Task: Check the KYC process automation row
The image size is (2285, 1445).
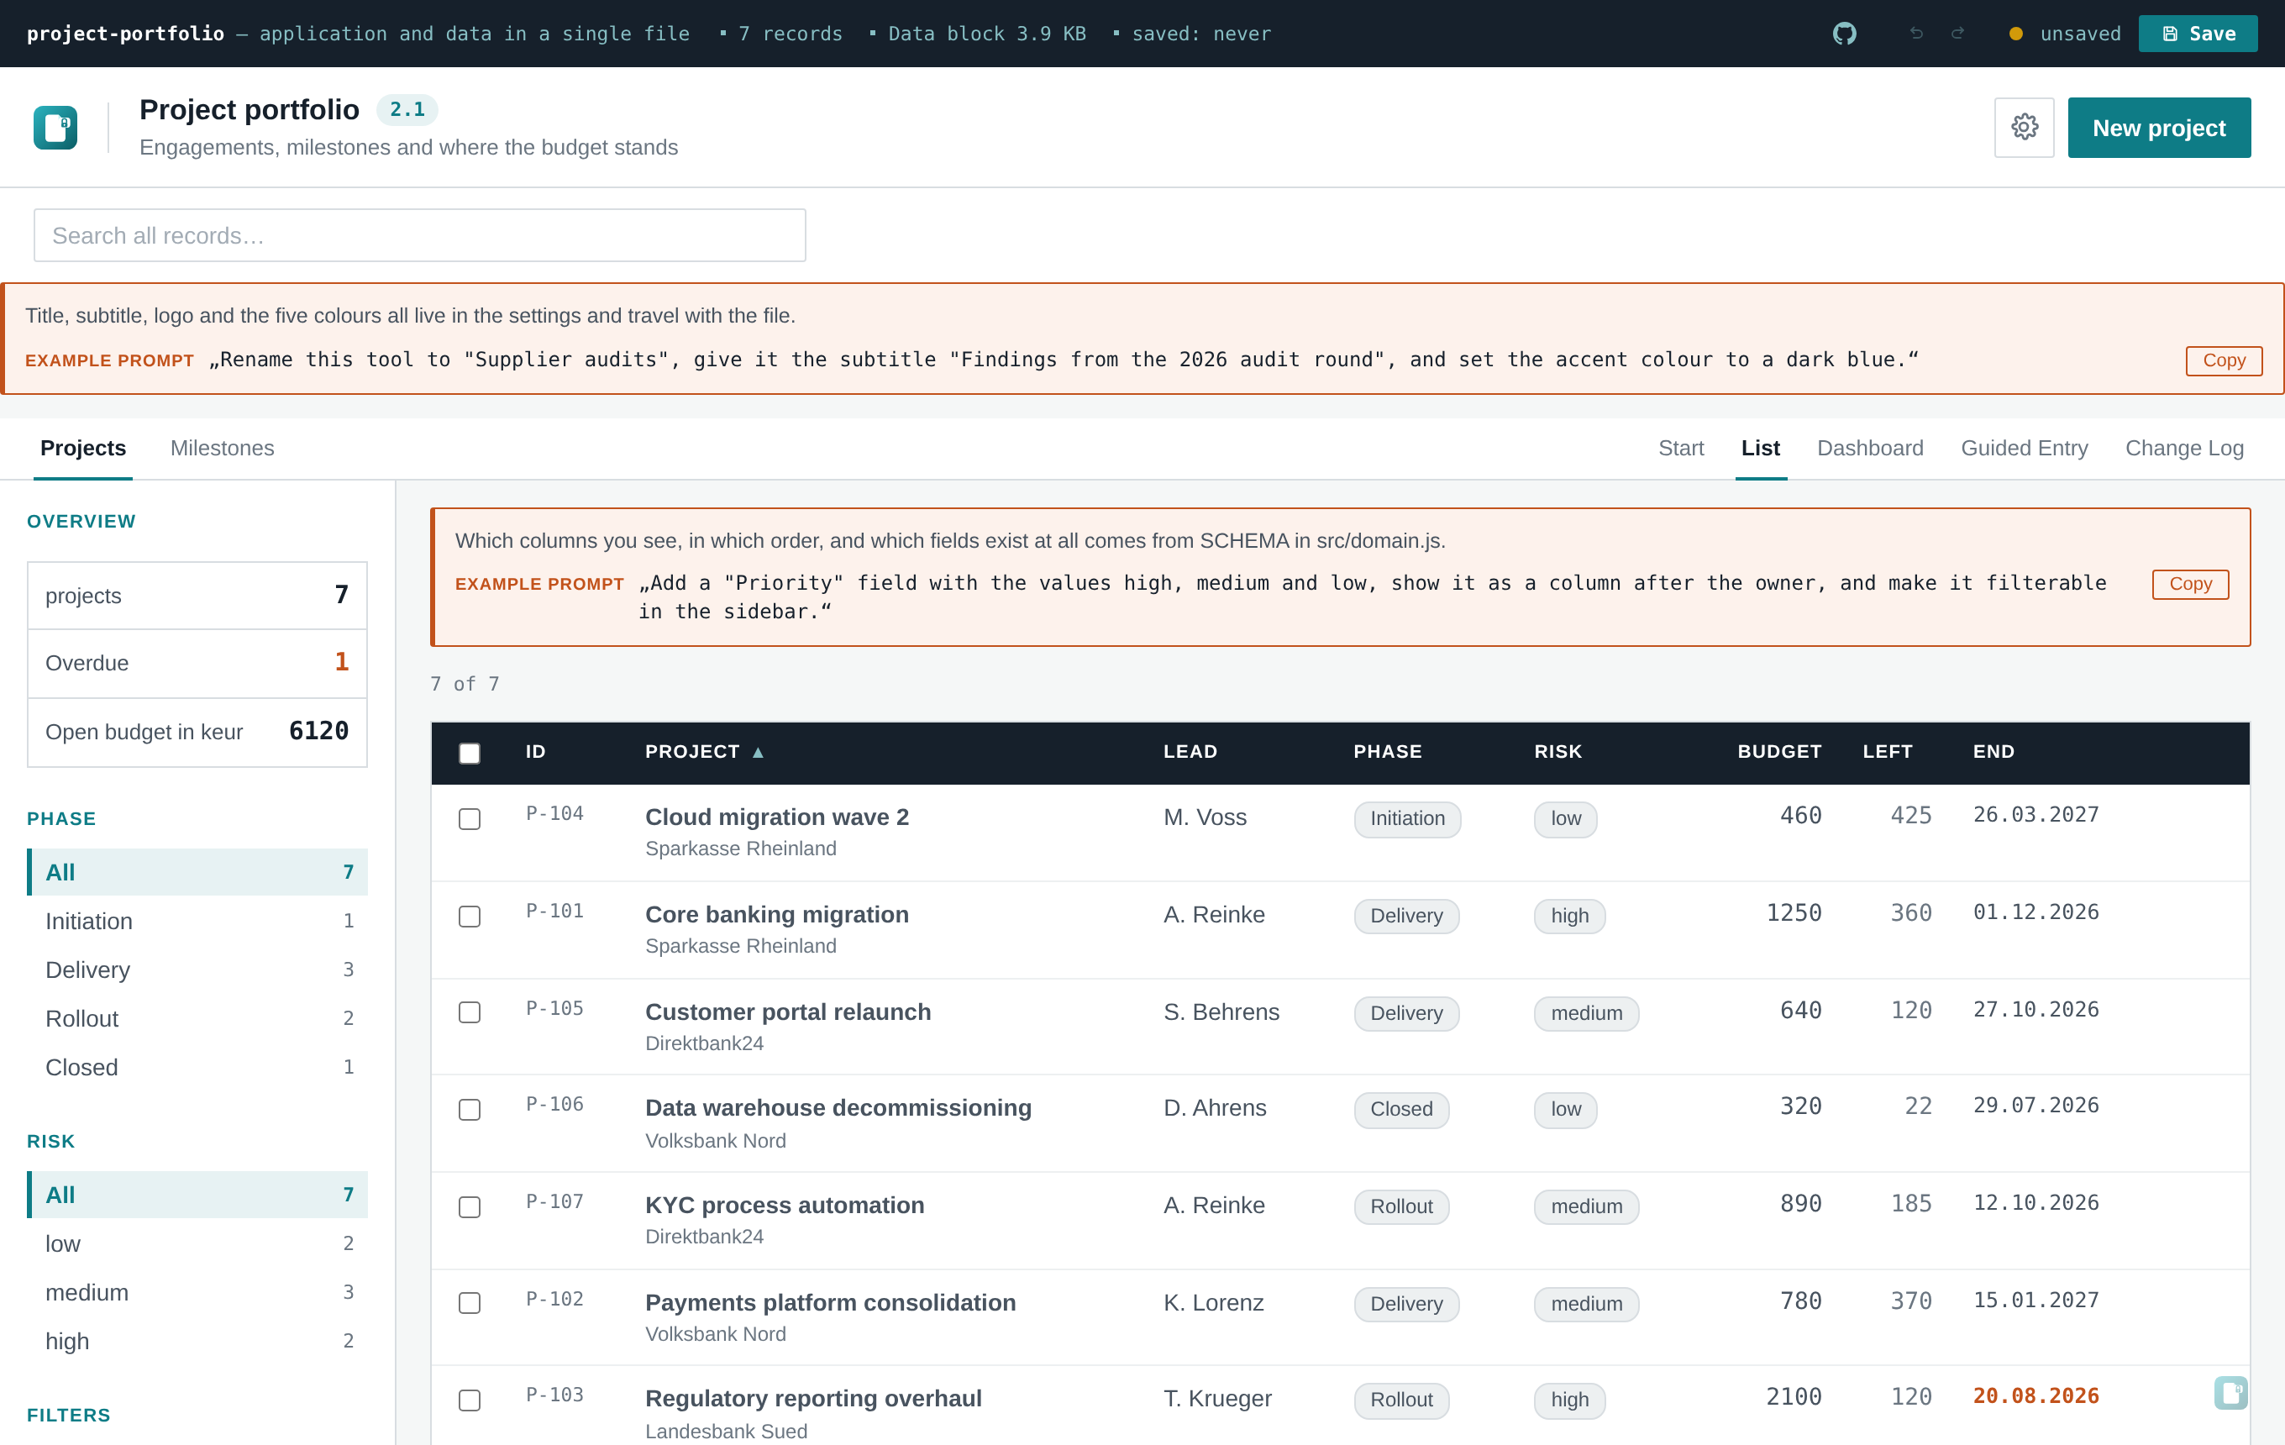Action: (470, 1207)
